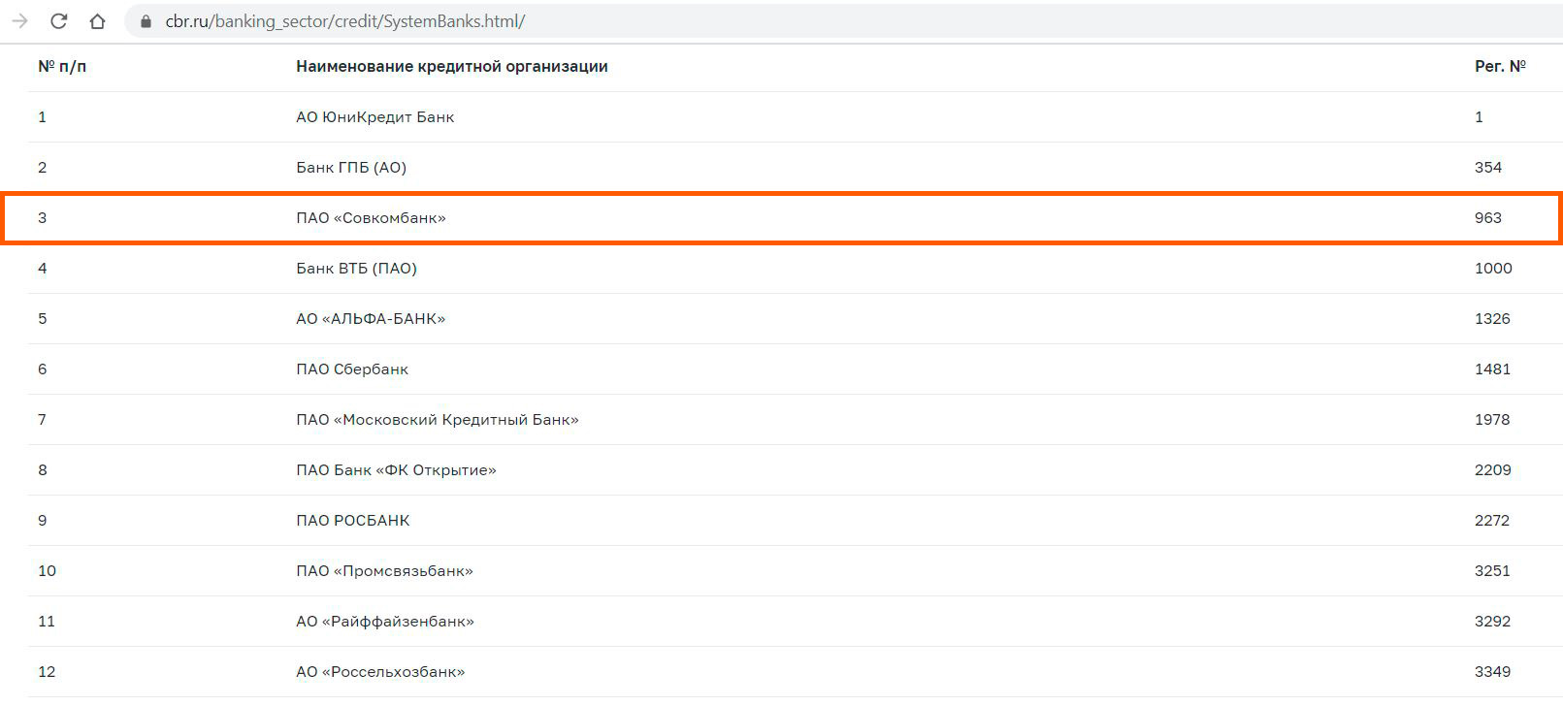Image resolution: width=1563 pixels, height=706 pixels.
Task: Select 'АО ЮниКредит Банк' name cell
Action: (x=374, y=117)
